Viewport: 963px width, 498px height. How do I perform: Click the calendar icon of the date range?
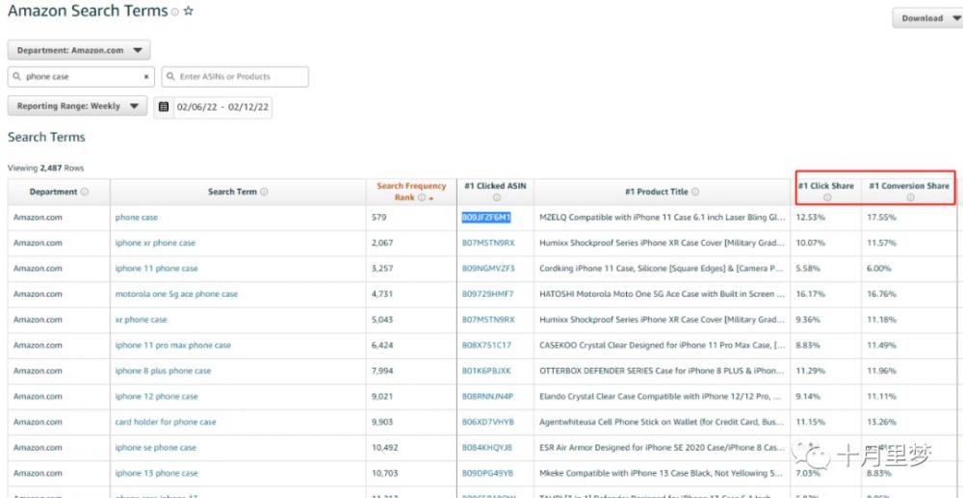164,107
